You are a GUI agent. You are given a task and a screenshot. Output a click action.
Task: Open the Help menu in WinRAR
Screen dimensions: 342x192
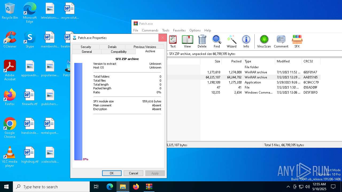pos(208,30)
